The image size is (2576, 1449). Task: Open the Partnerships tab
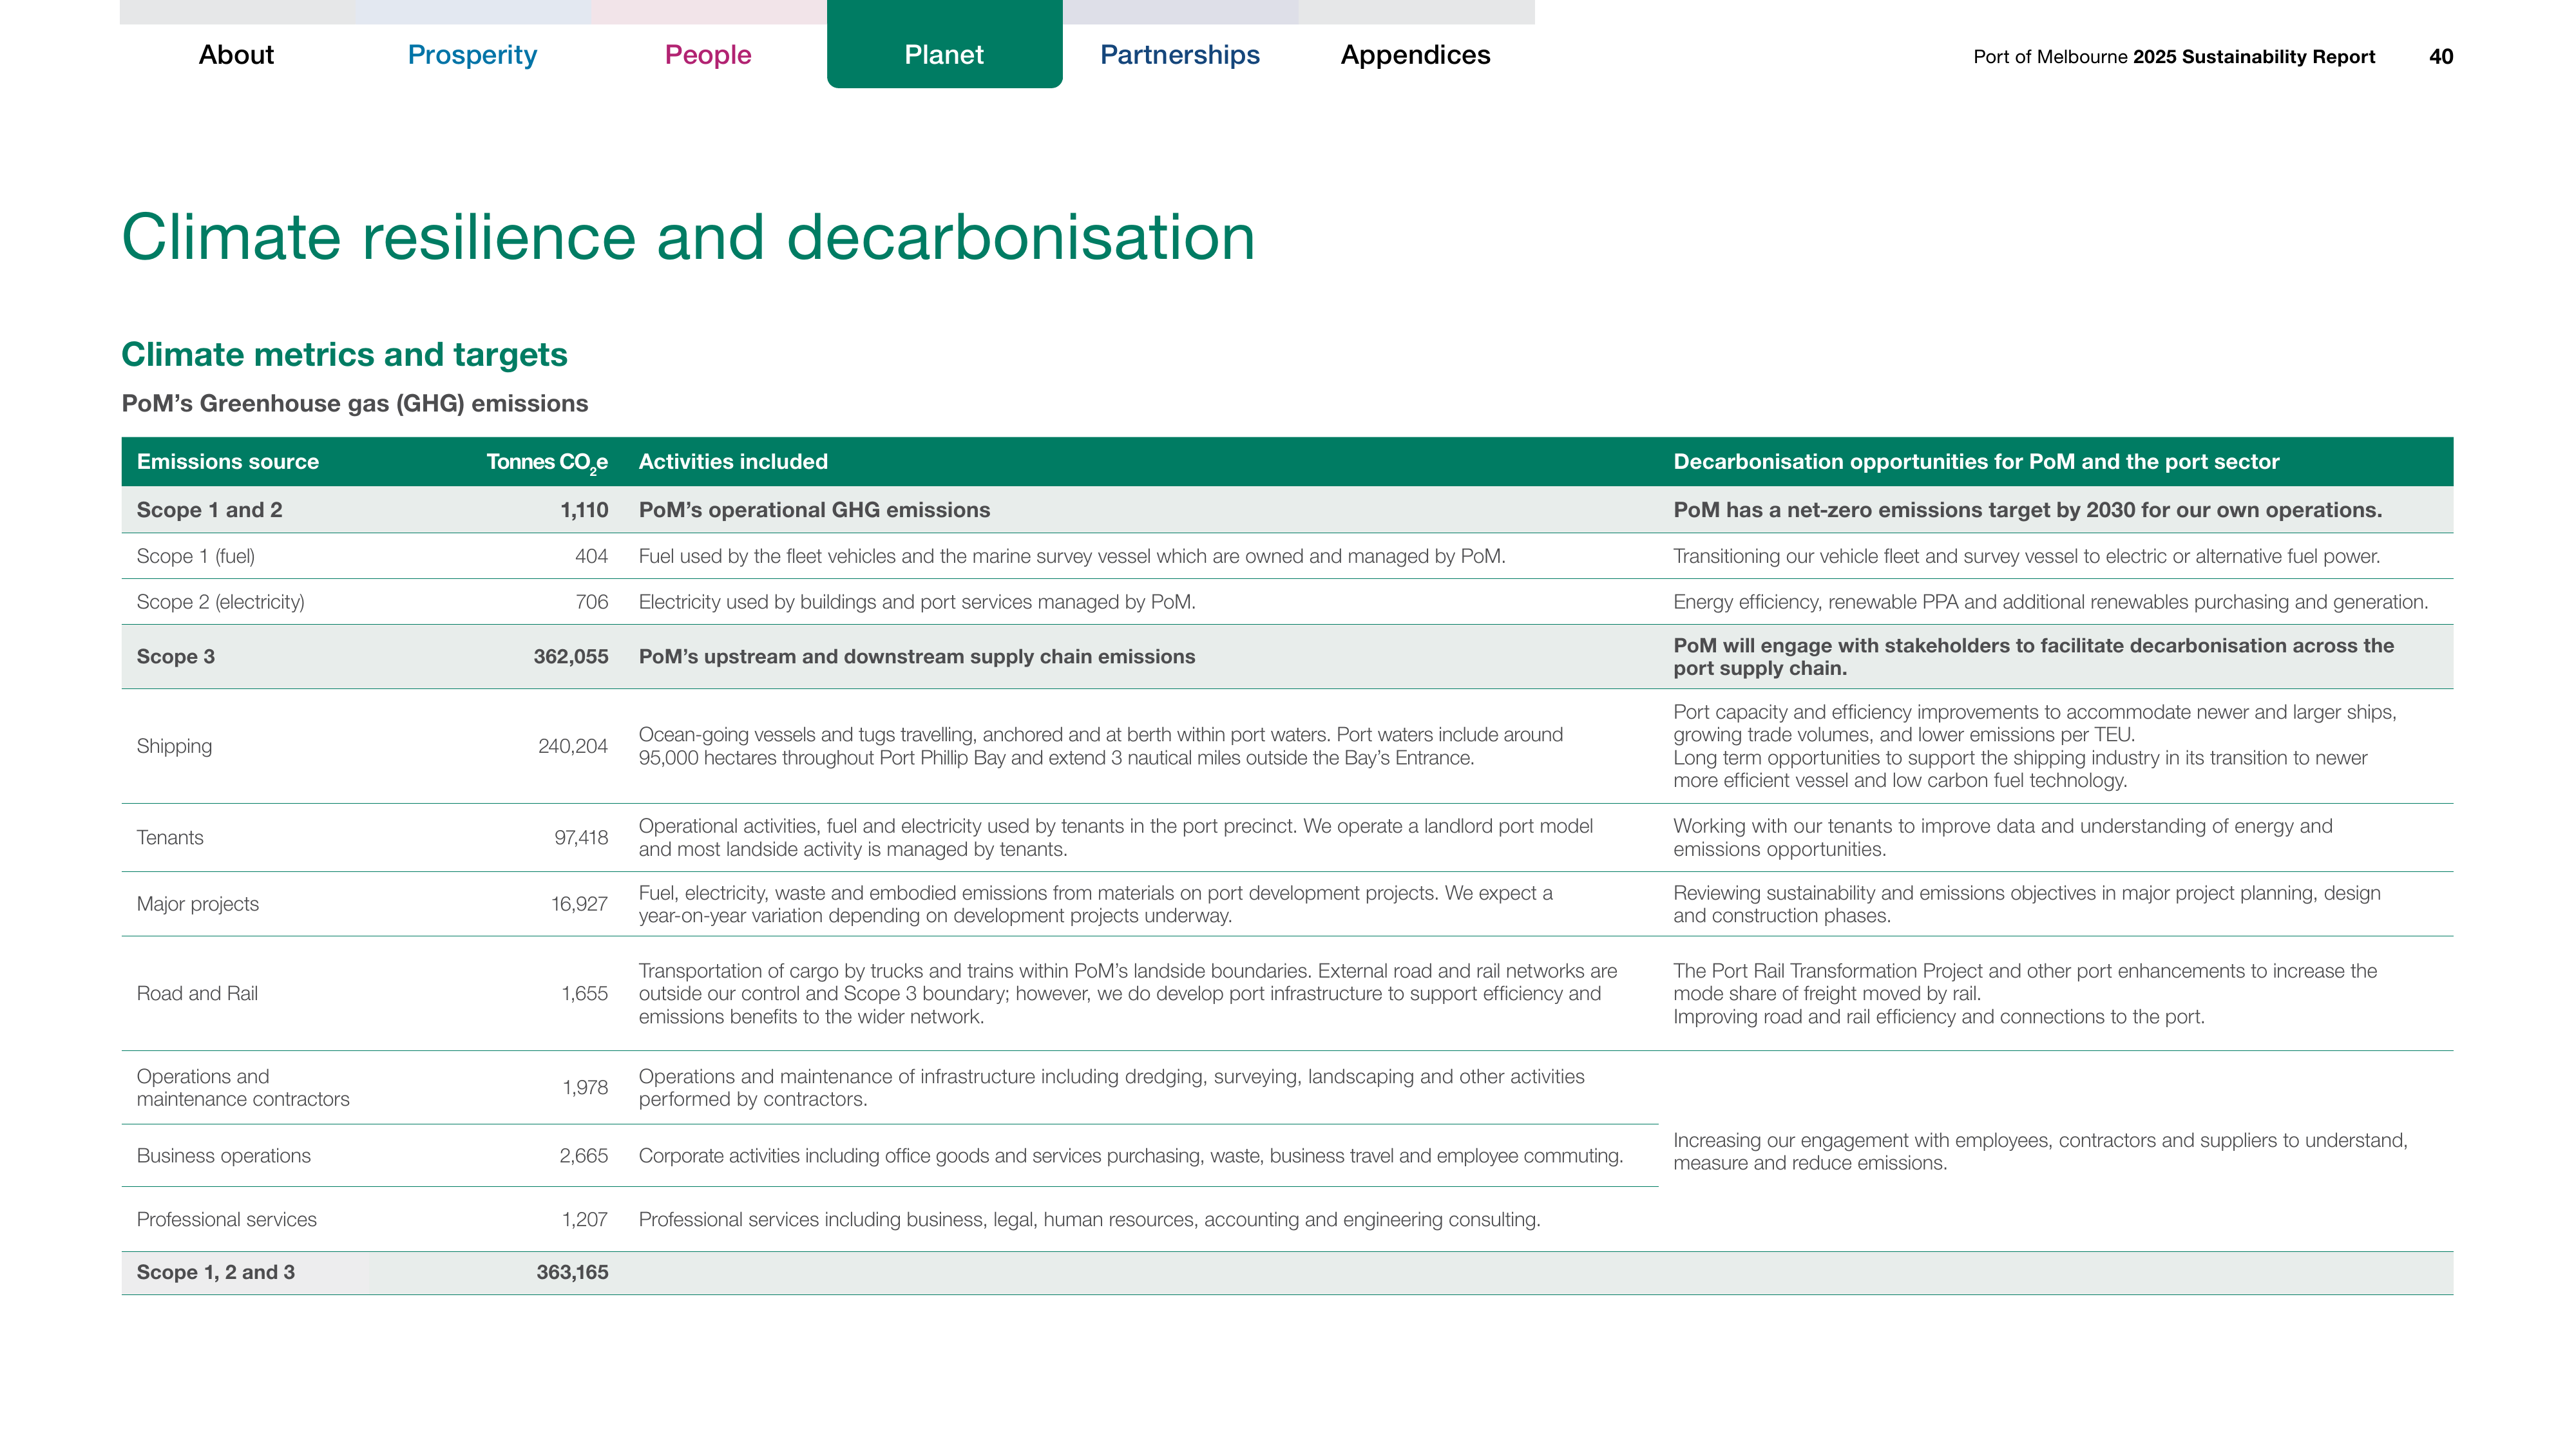coord(1180,55)
